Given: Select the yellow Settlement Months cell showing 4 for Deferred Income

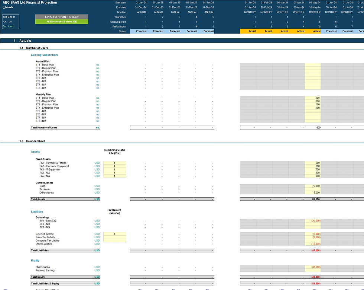Looking at the screenshot, I should pos(115,234).
